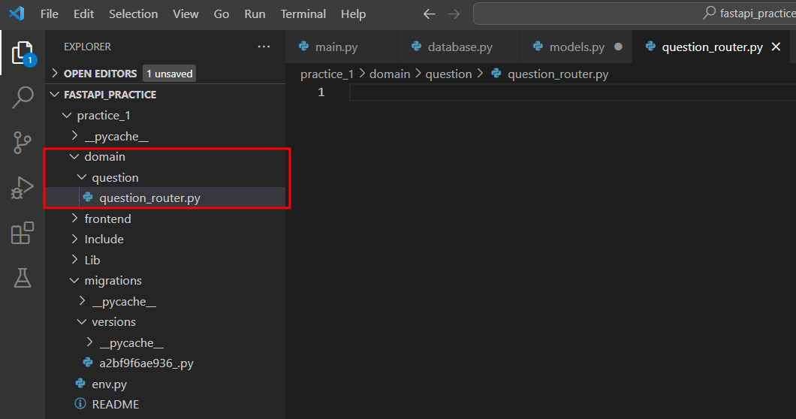Open the Edit menu
Viewport: 796px width, 419px height.
(84, 14)
